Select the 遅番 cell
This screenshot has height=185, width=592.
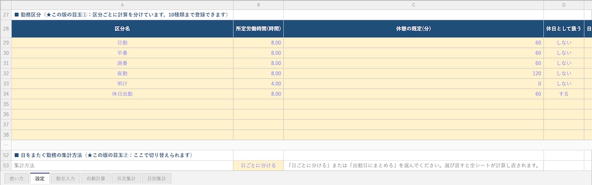[x=122, y=63]
